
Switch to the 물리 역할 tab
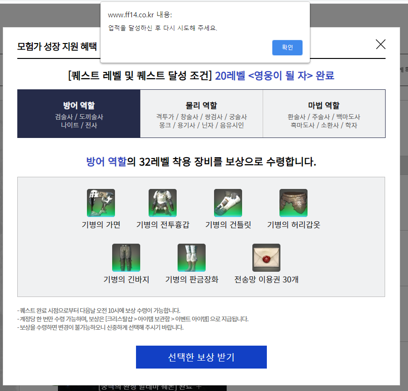click(201, 114)
